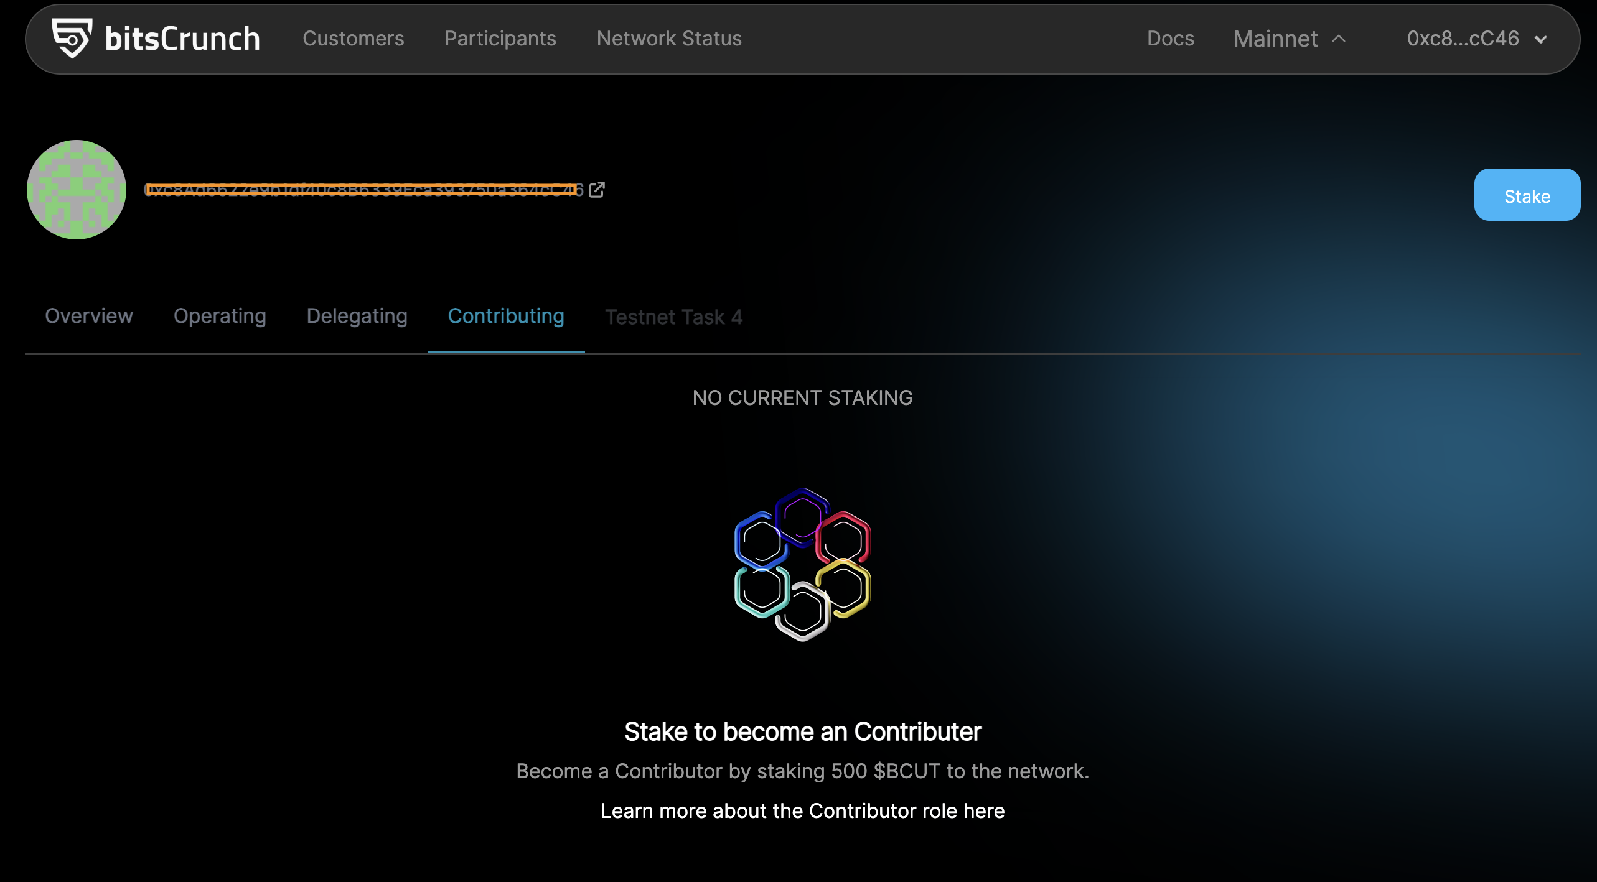Click the green identicon avatar

pos(77,190)
